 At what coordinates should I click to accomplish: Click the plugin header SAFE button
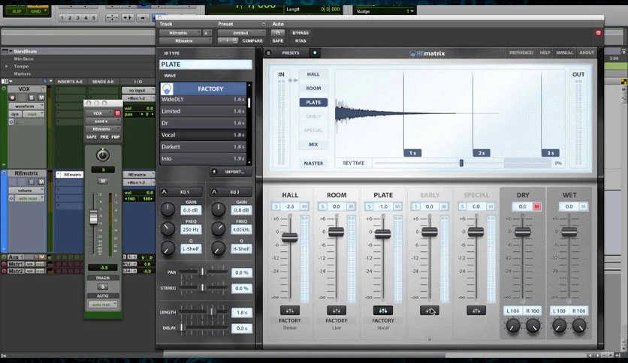pos(277,40)
